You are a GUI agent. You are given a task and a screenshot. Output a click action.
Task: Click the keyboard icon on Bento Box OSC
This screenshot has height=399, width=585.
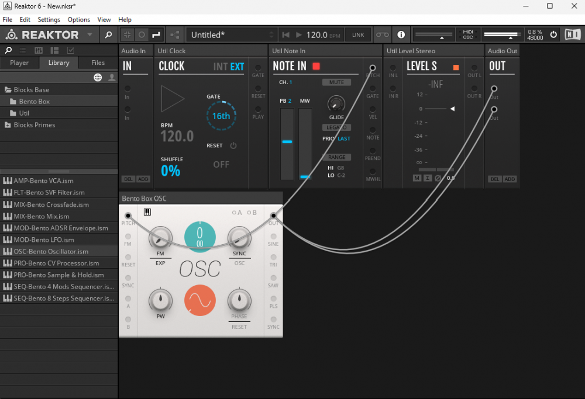147,212
